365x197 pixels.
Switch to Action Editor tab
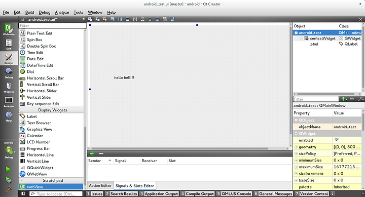coord(100,185)
